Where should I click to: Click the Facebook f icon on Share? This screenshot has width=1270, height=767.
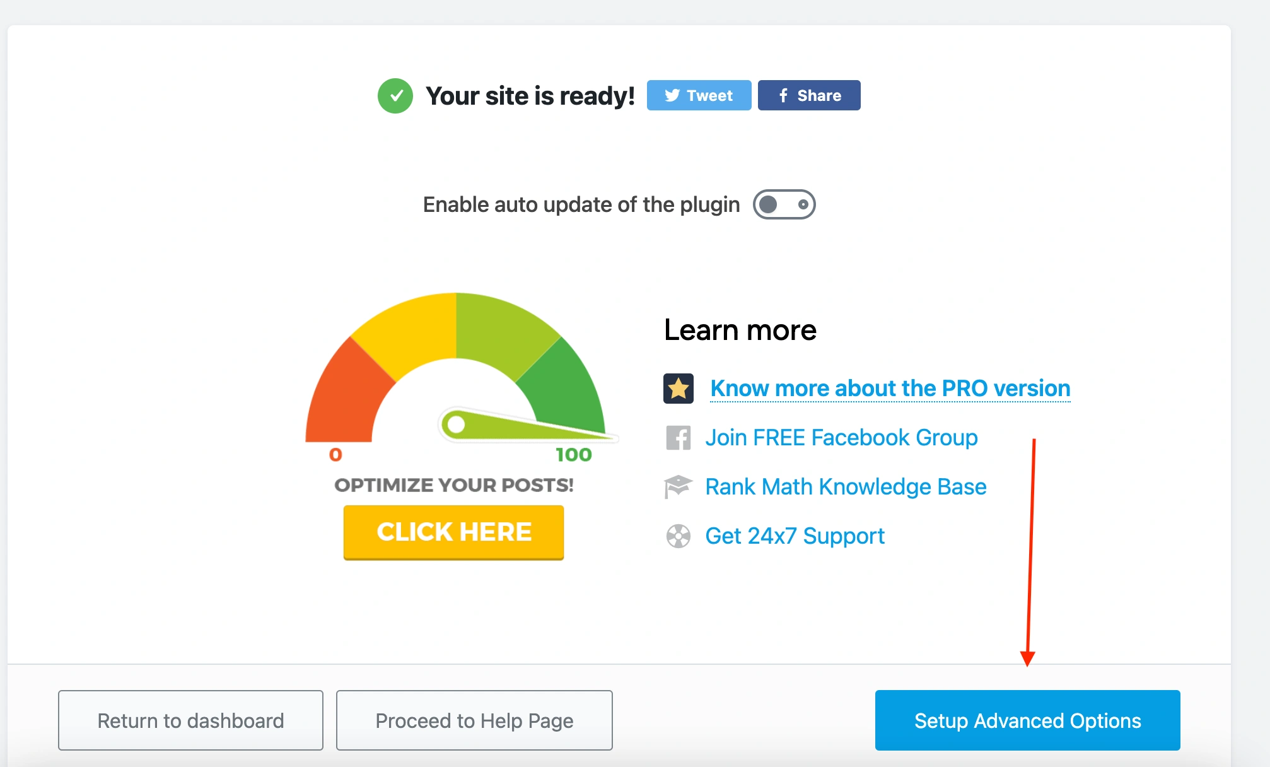(783, 95)
